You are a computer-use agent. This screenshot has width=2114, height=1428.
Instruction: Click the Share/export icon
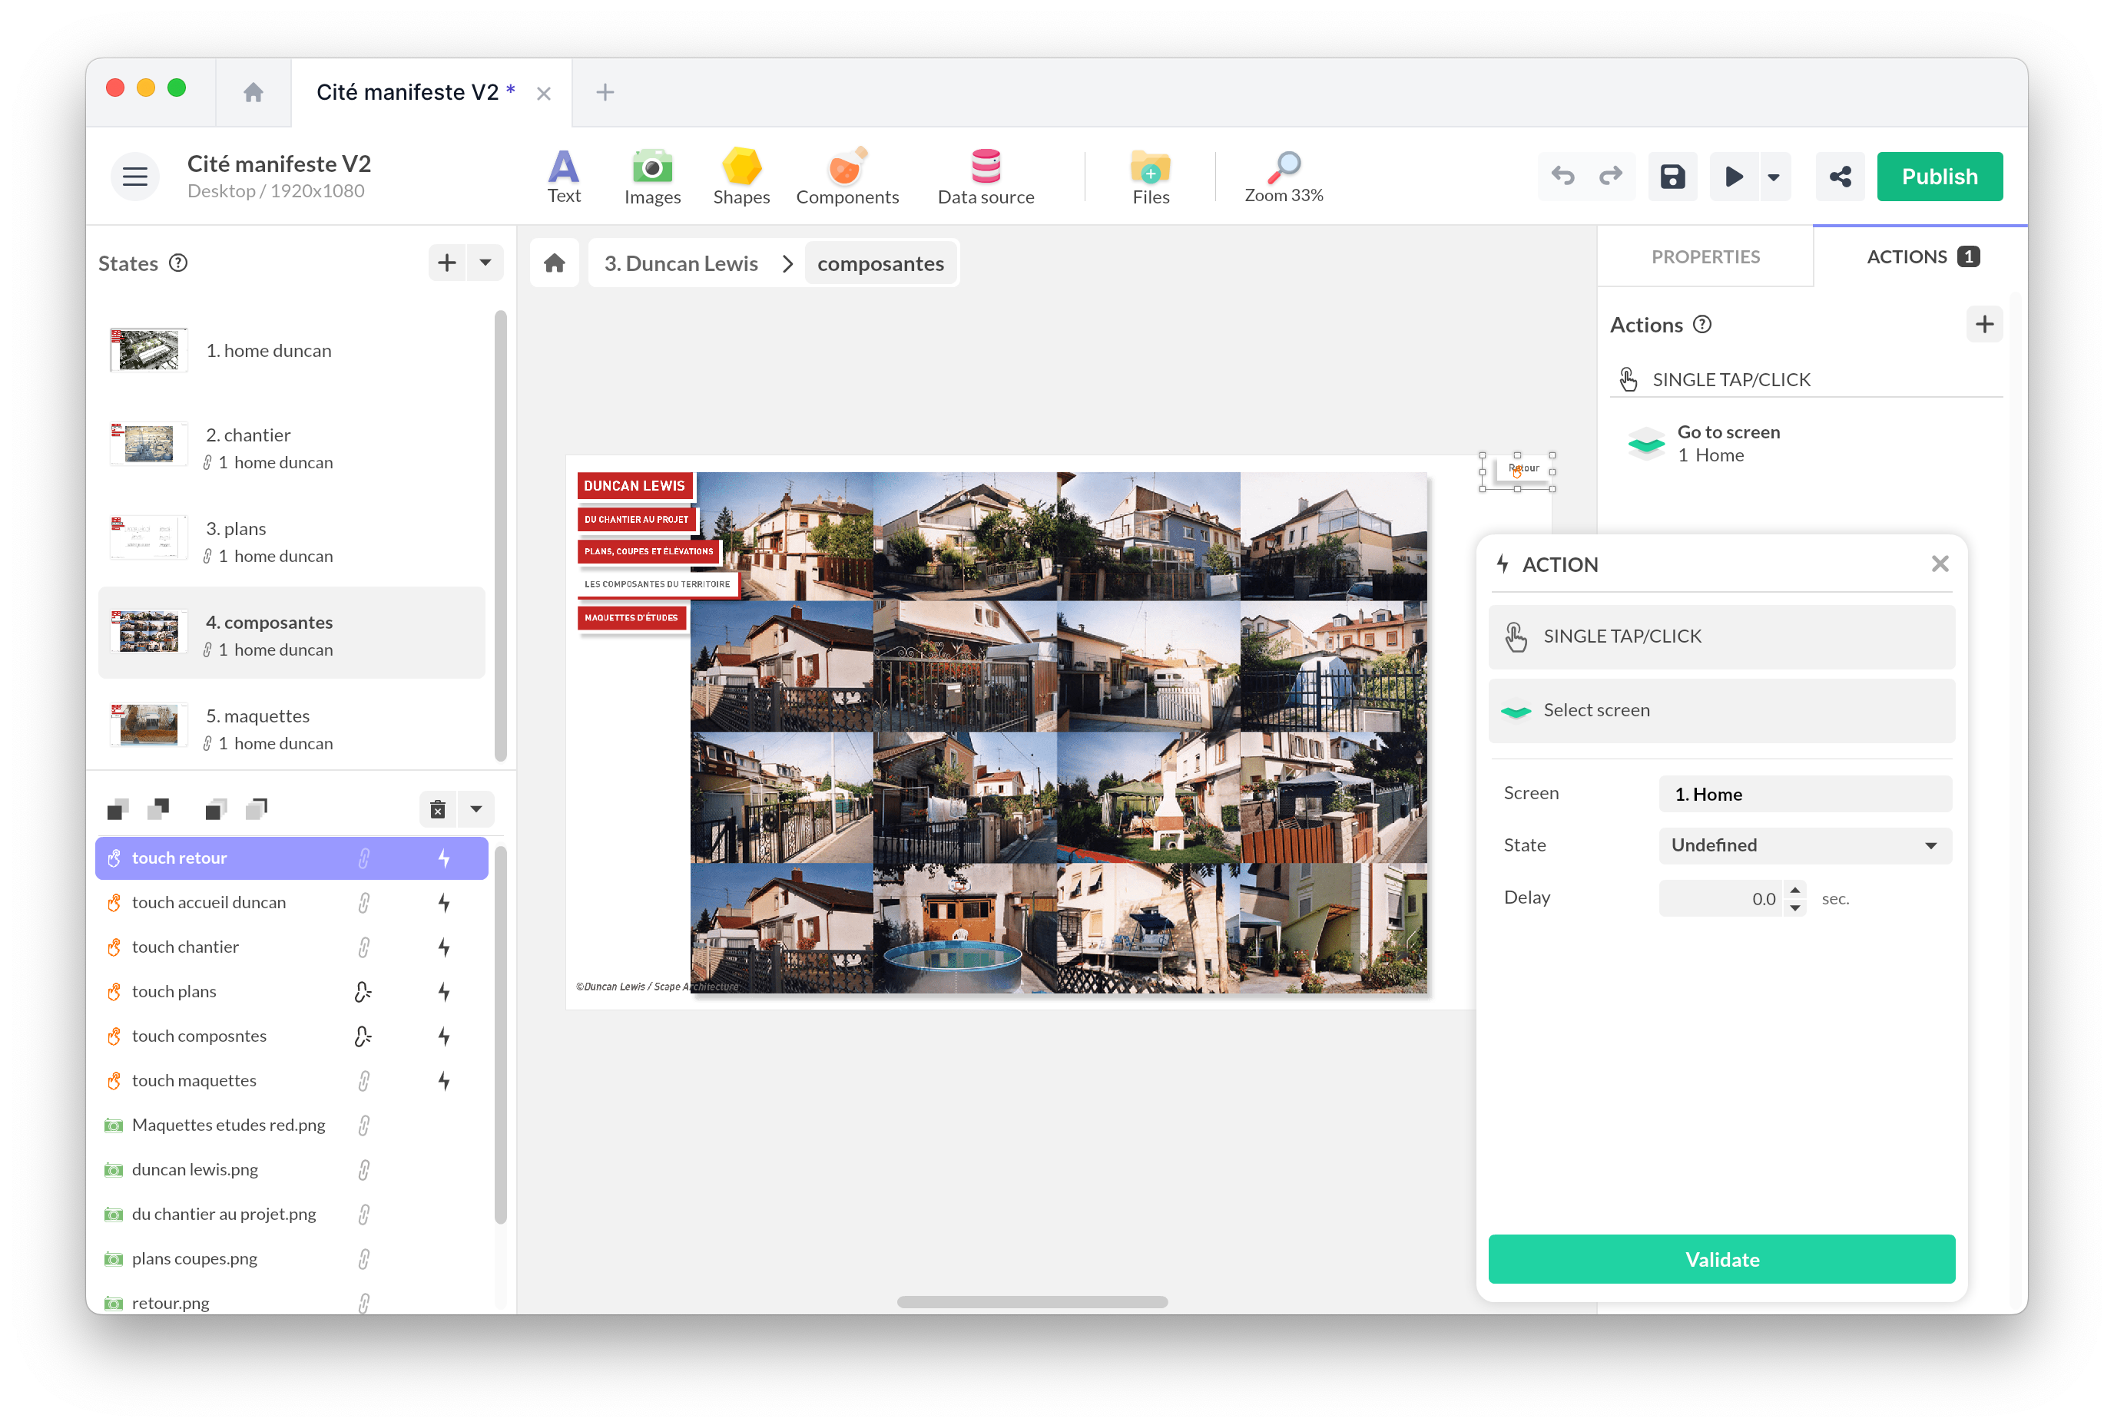pyautogui.click(x=1838, y=177)
